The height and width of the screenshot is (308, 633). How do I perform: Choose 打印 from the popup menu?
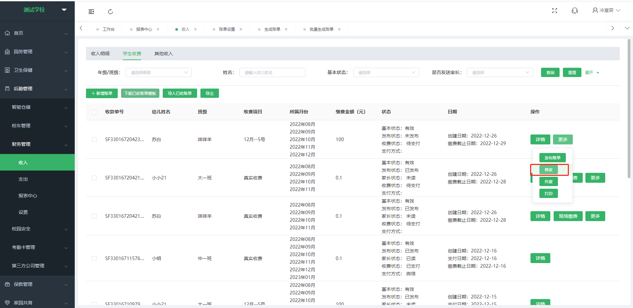pos(549,193)
